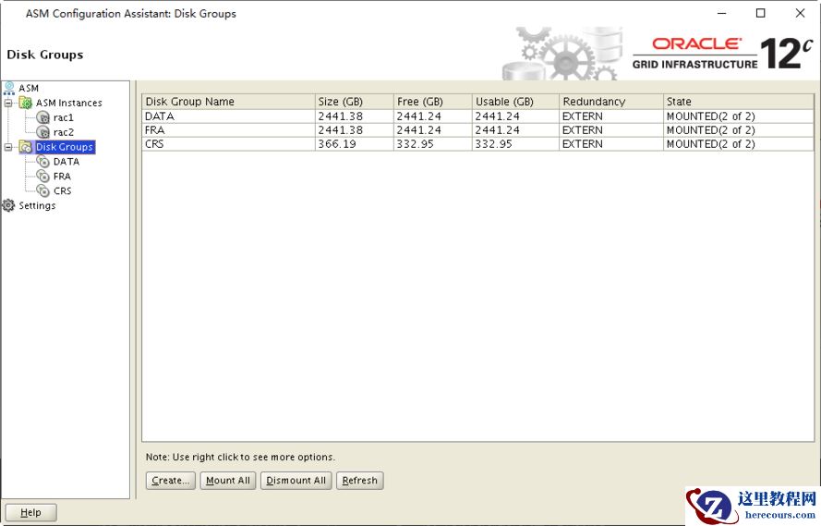The width and height of the screenshot is (821, 526).
Task: Click FRA row MOUNTED(2 of 2) state
Action: pos(738,130)
